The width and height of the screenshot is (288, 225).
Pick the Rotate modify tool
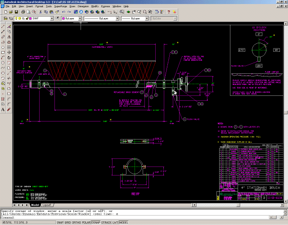tap(9, 58)
